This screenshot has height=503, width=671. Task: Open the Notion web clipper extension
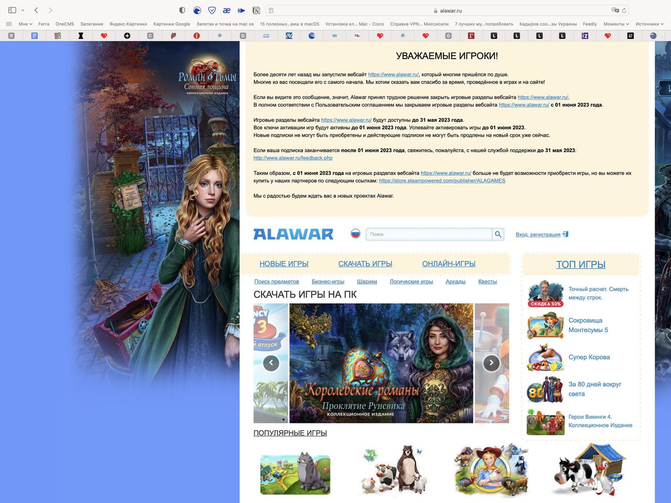pyautogui.click(x=256, y=10)
